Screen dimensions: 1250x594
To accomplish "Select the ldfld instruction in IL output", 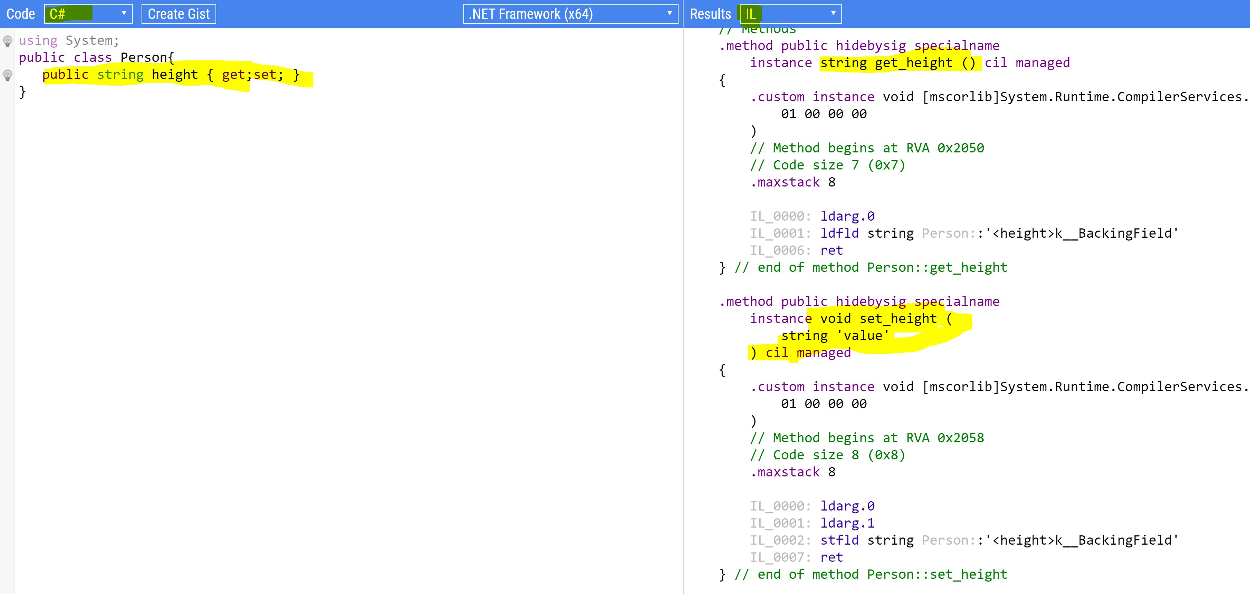I will click(x=839, y=233).
